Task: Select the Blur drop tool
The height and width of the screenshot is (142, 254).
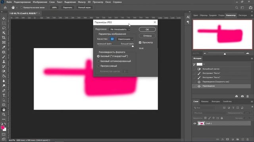Action: [x=4, y=81]
